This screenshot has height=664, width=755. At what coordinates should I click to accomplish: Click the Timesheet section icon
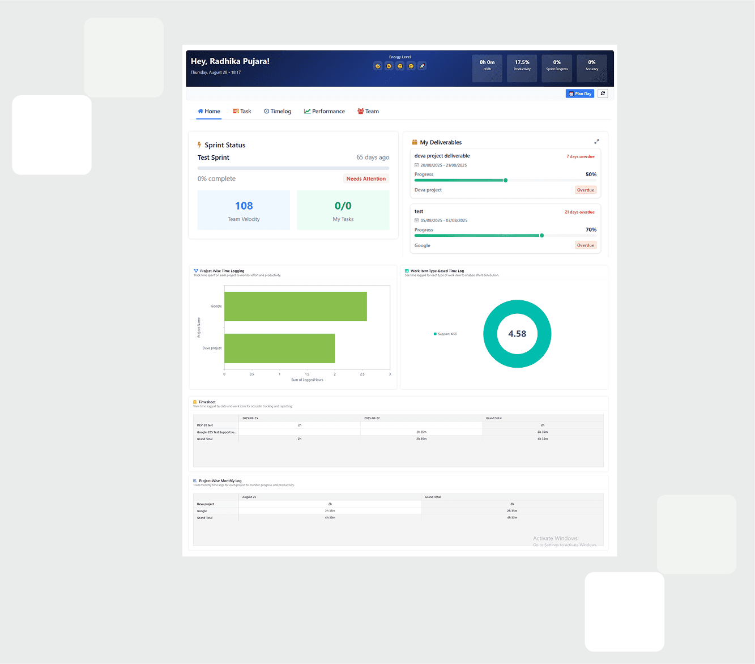point(195,402)
